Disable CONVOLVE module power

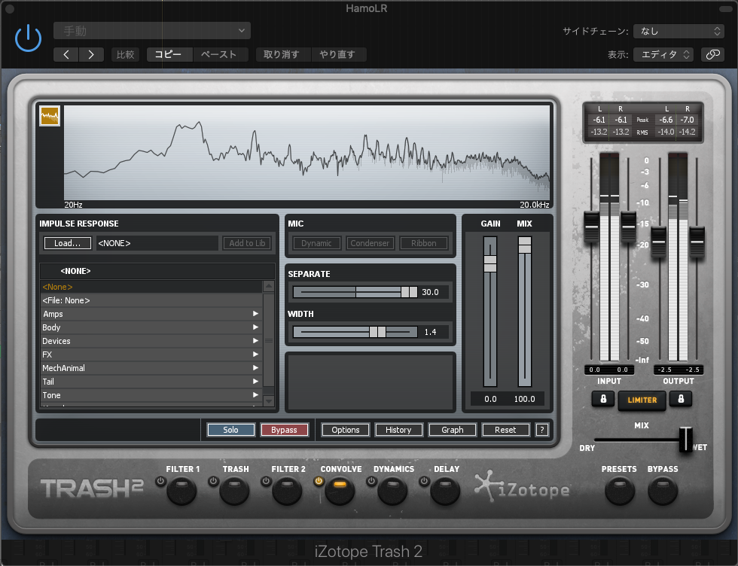[319, 481]
